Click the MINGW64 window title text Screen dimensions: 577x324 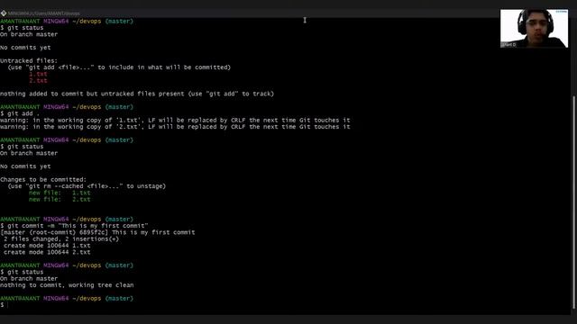click(x=44, y=13)
